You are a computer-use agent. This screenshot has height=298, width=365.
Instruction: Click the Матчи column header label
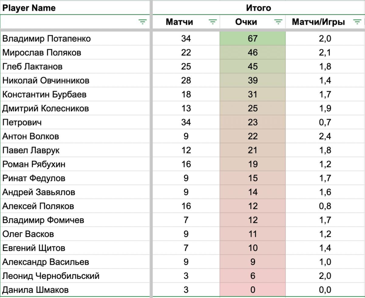179,22
